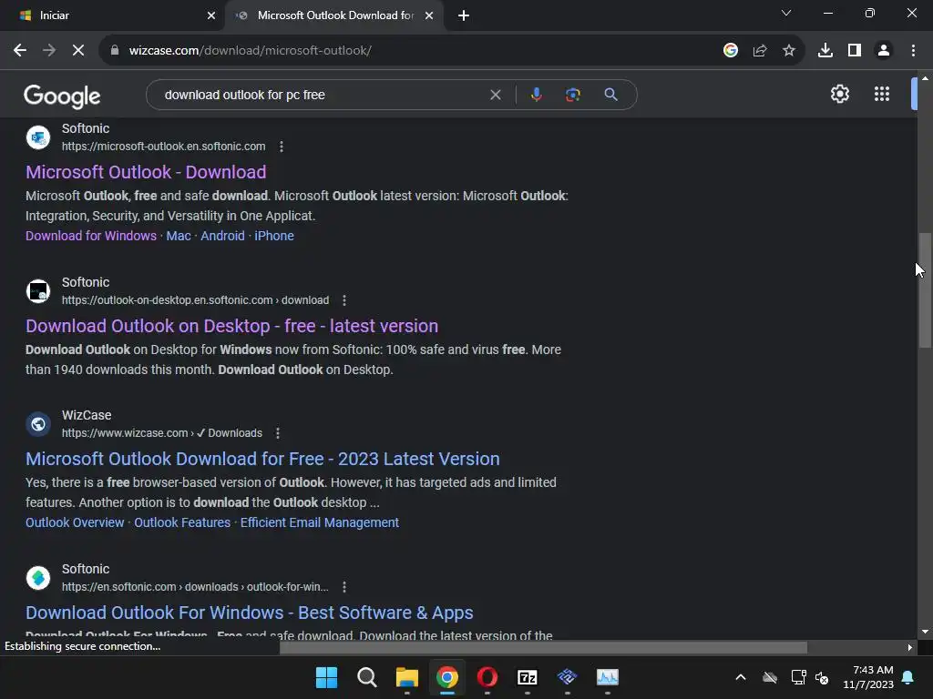Click the vertical scrollbar thumb
Viewport: 933px width, 699px height.
(925, 290)
